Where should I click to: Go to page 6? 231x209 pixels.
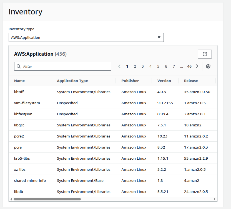coord(166,67)
